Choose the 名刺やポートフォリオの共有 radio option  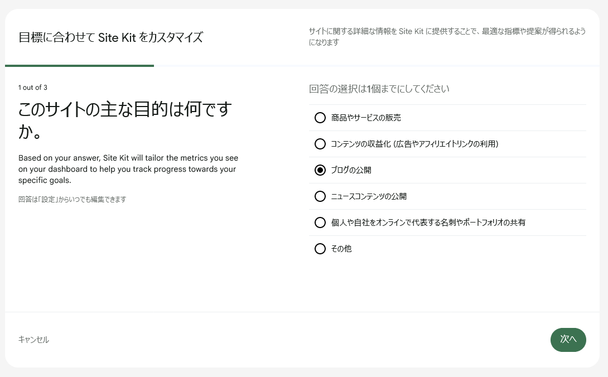point(320,223)
